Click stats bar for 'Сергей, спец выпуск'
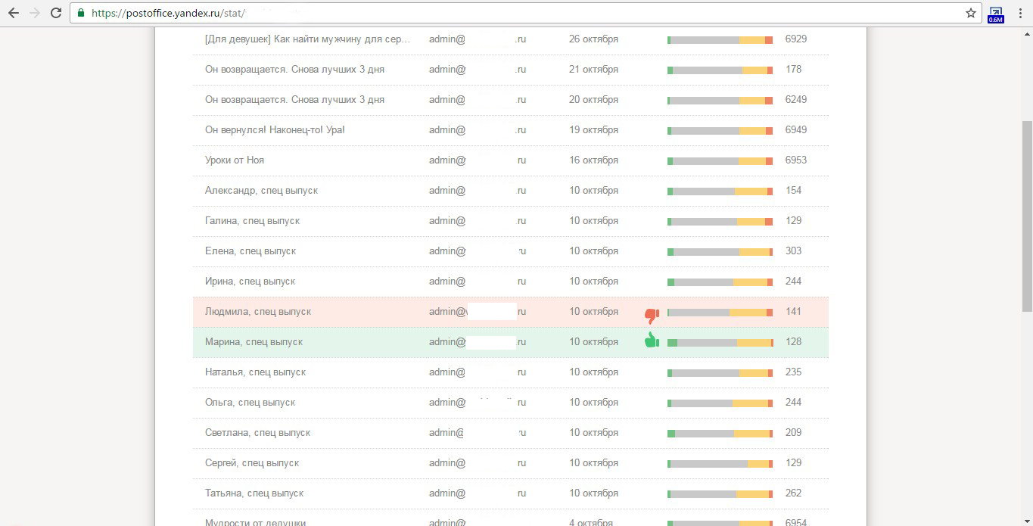1033x526 pixels. tap(720, 463)
